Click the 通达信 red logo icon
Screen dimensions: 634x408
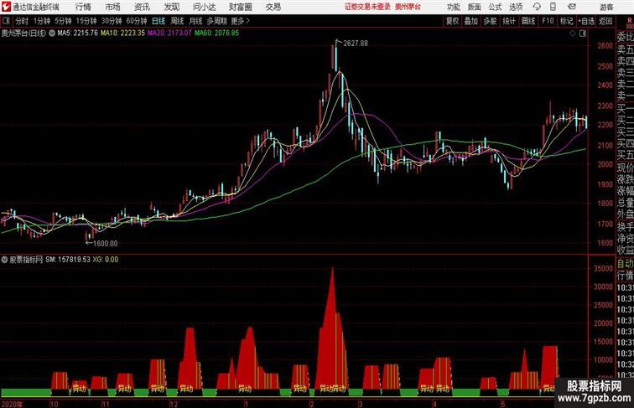coord(6,7)
